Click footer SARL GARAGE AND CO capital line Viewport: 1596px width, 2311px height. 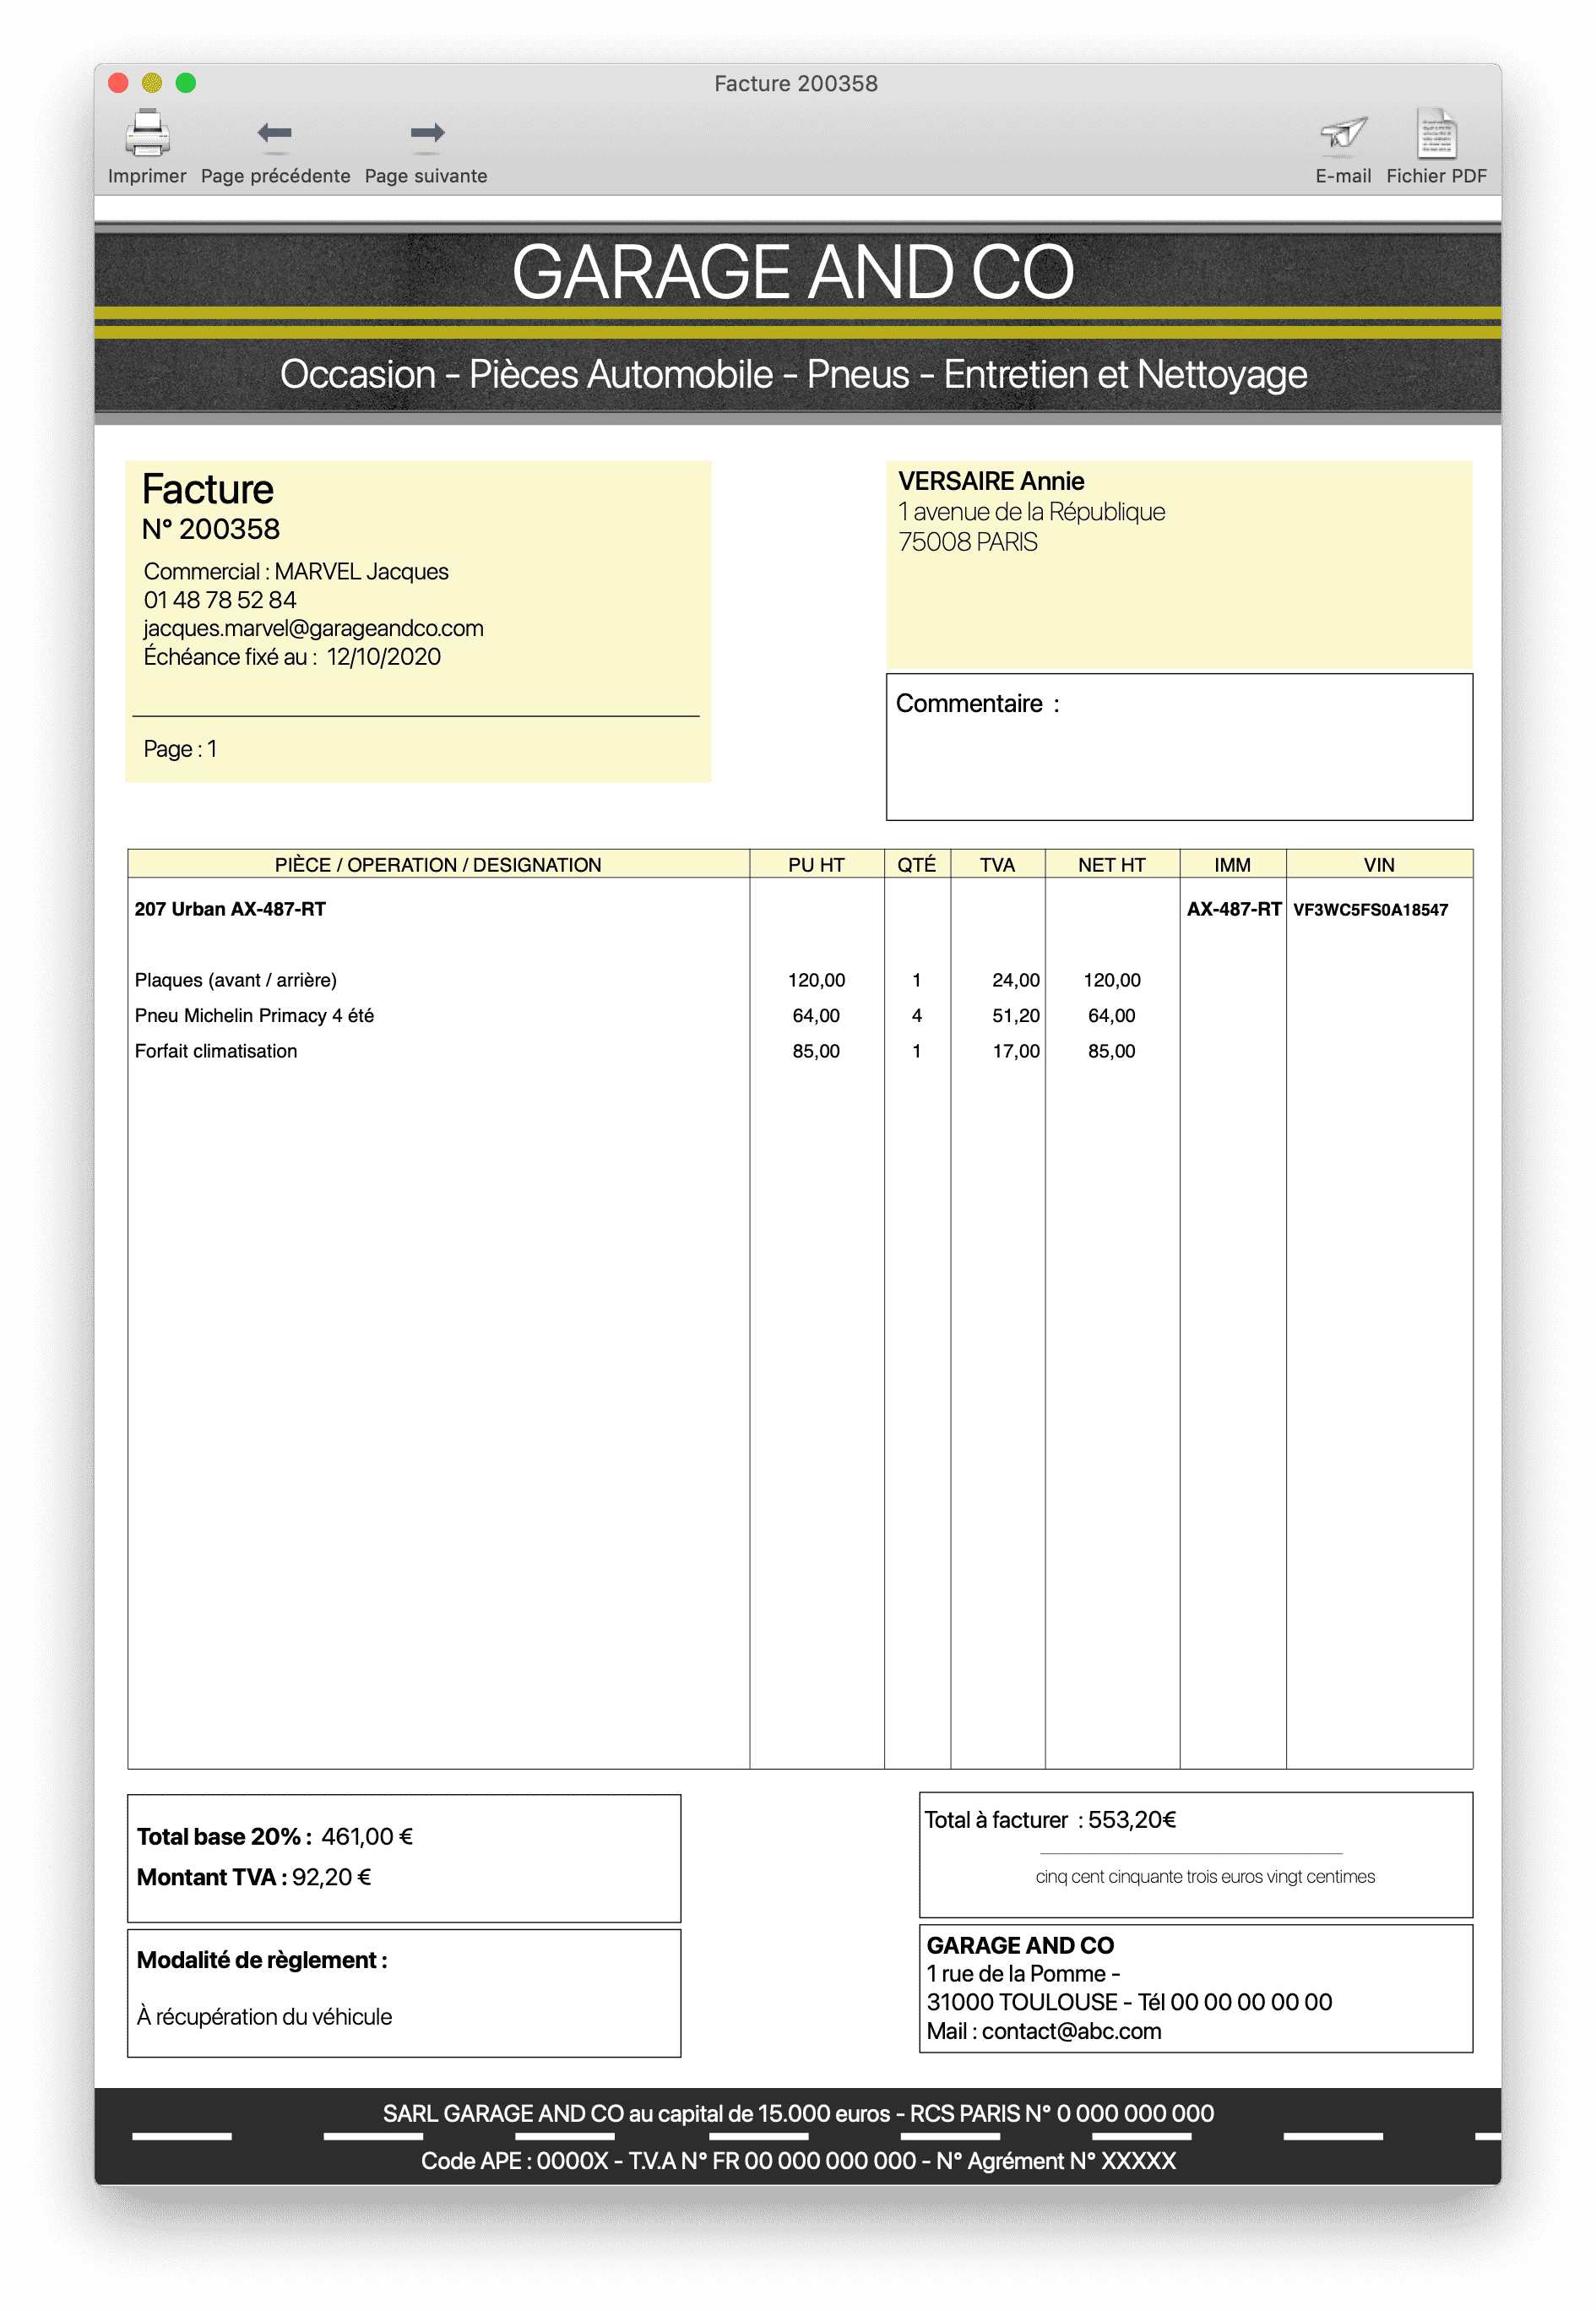pos(798,2113)
